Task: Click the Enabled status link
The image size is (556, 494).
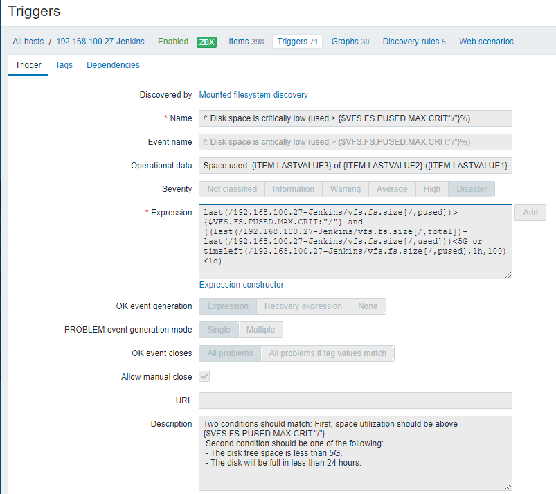Action: point(173,42)
